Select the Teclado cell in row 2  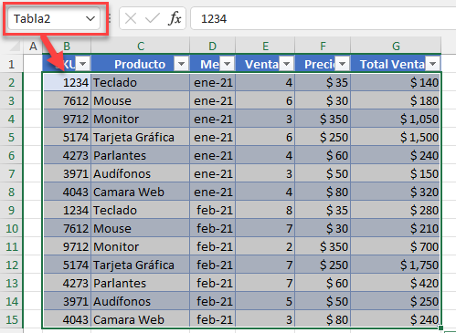pos(141,82)
